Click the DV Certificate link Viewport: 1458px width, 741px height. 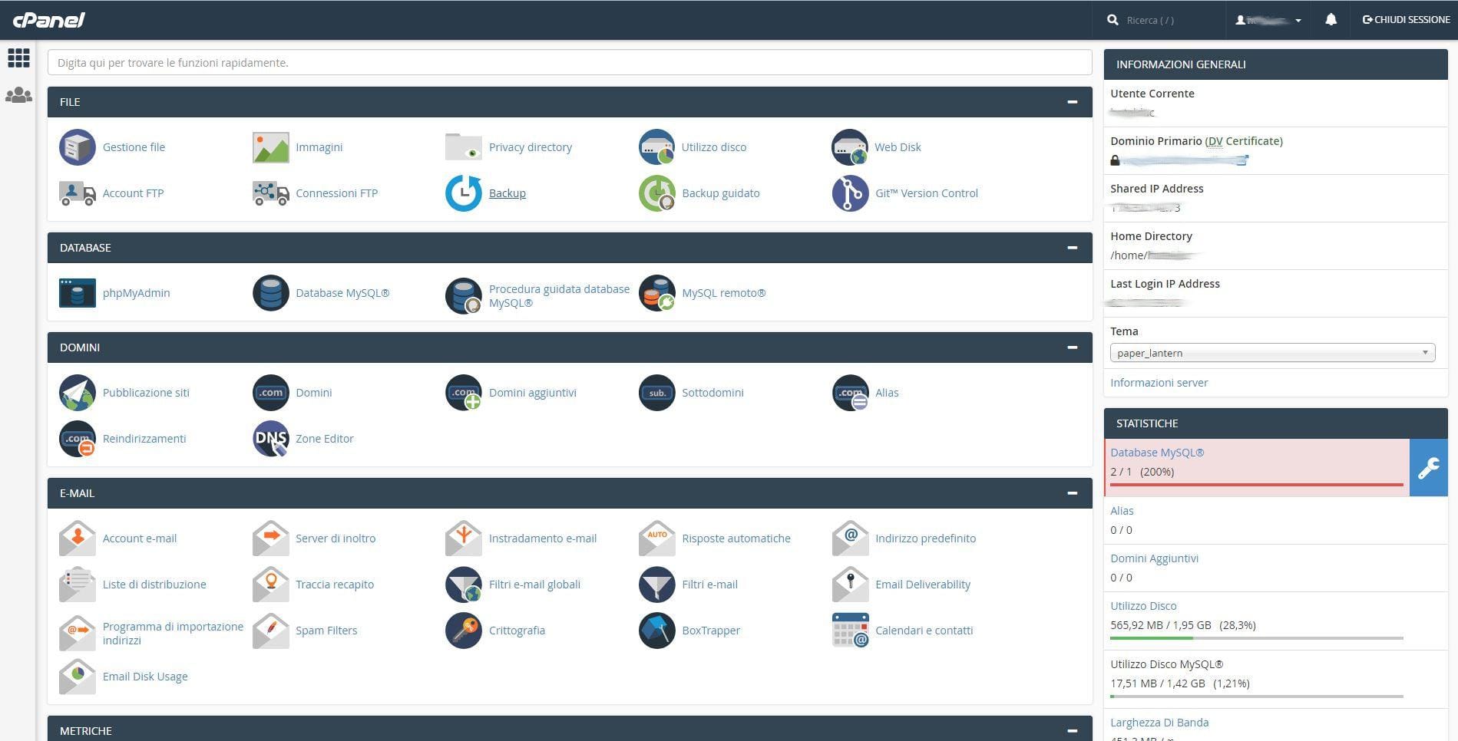point(1244,141)
